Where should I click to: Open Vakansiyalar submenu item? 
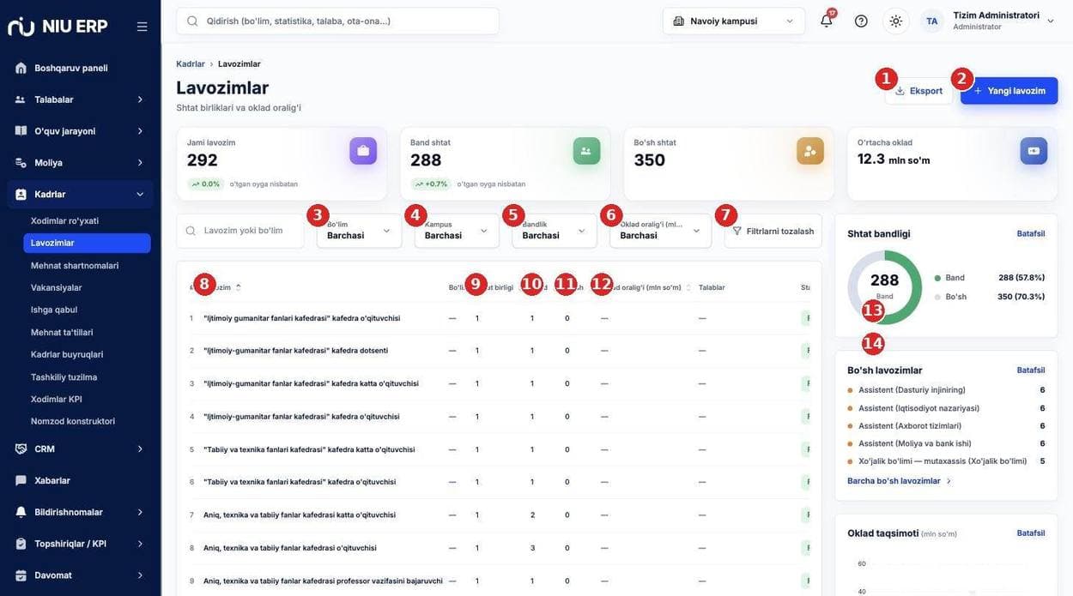click(87, 287)
